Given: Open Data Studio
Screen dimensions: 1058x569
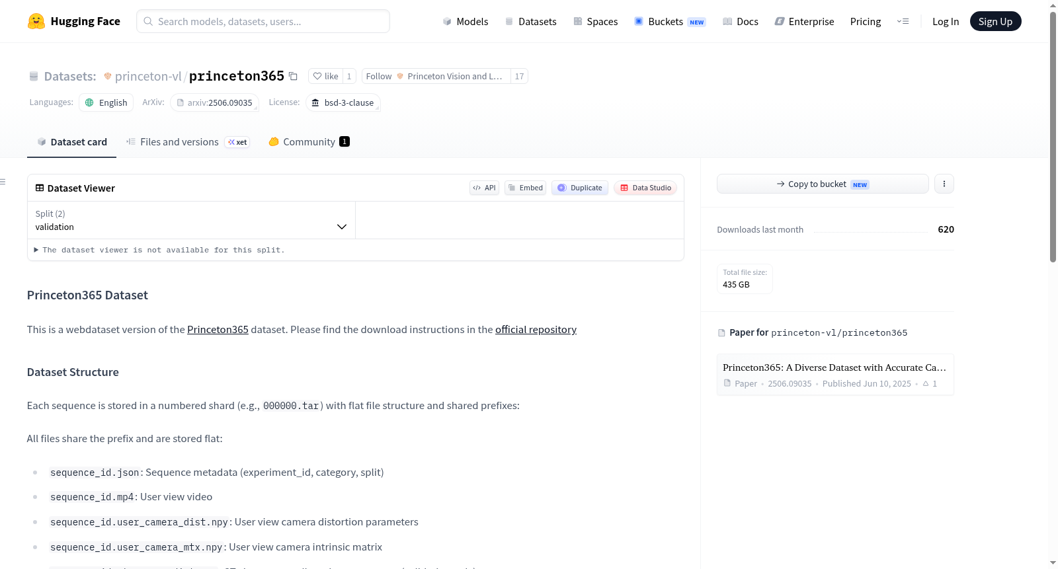Looking at the screenshot, I should coord(645,188).
